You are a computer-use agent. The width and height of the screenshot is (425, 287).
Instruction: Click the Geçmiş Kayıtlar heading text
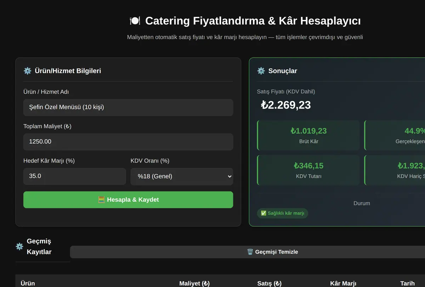point(39,247)
